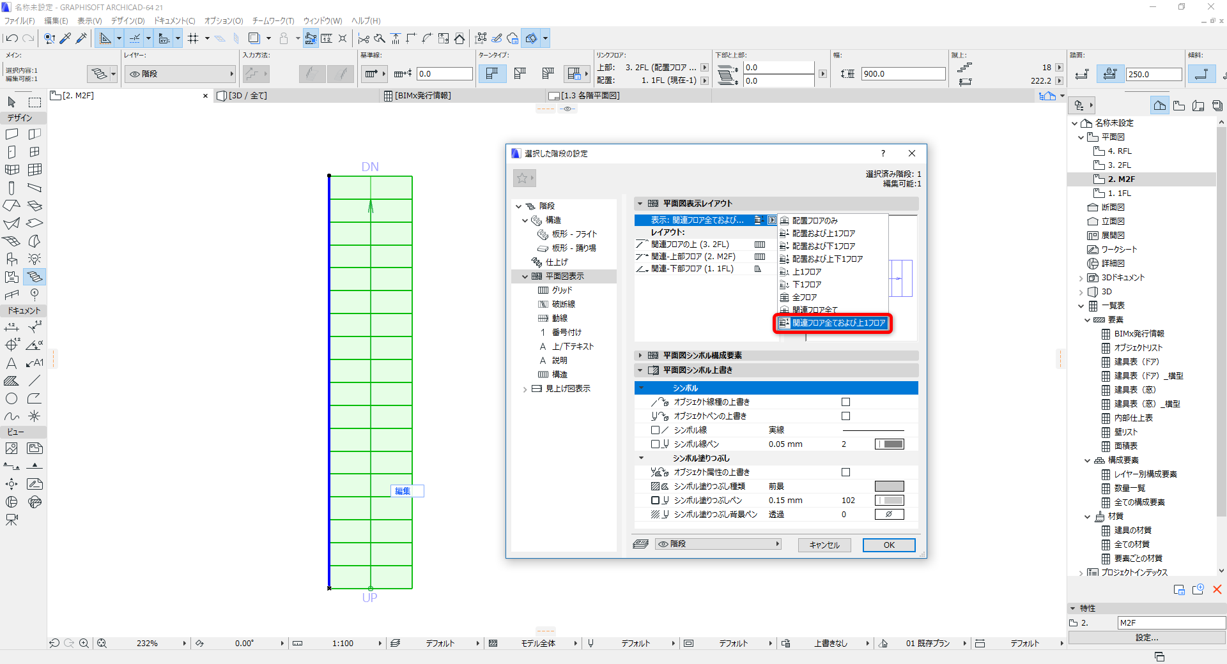Enable オブジェクトペンの上書き checkbox
Image resolution: width=1227 pixels, height=664 pixels.
click(x=845, y=416)
